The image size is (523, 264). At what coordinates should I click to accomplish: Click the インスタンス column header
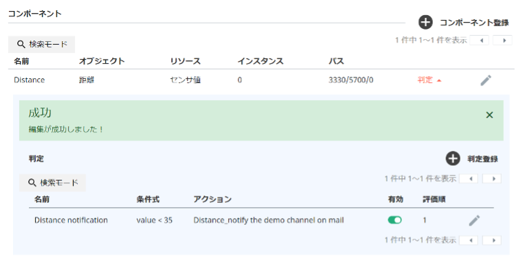(x=260, y=61)
